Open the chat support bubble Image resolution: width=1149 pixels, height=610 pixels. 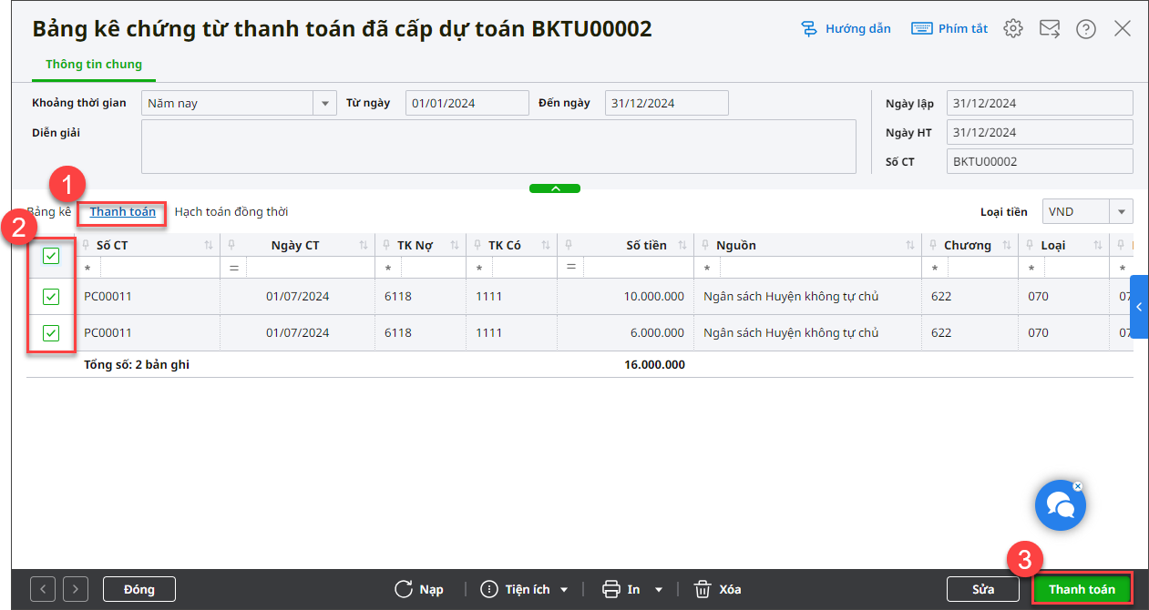tap(1061, 505)
